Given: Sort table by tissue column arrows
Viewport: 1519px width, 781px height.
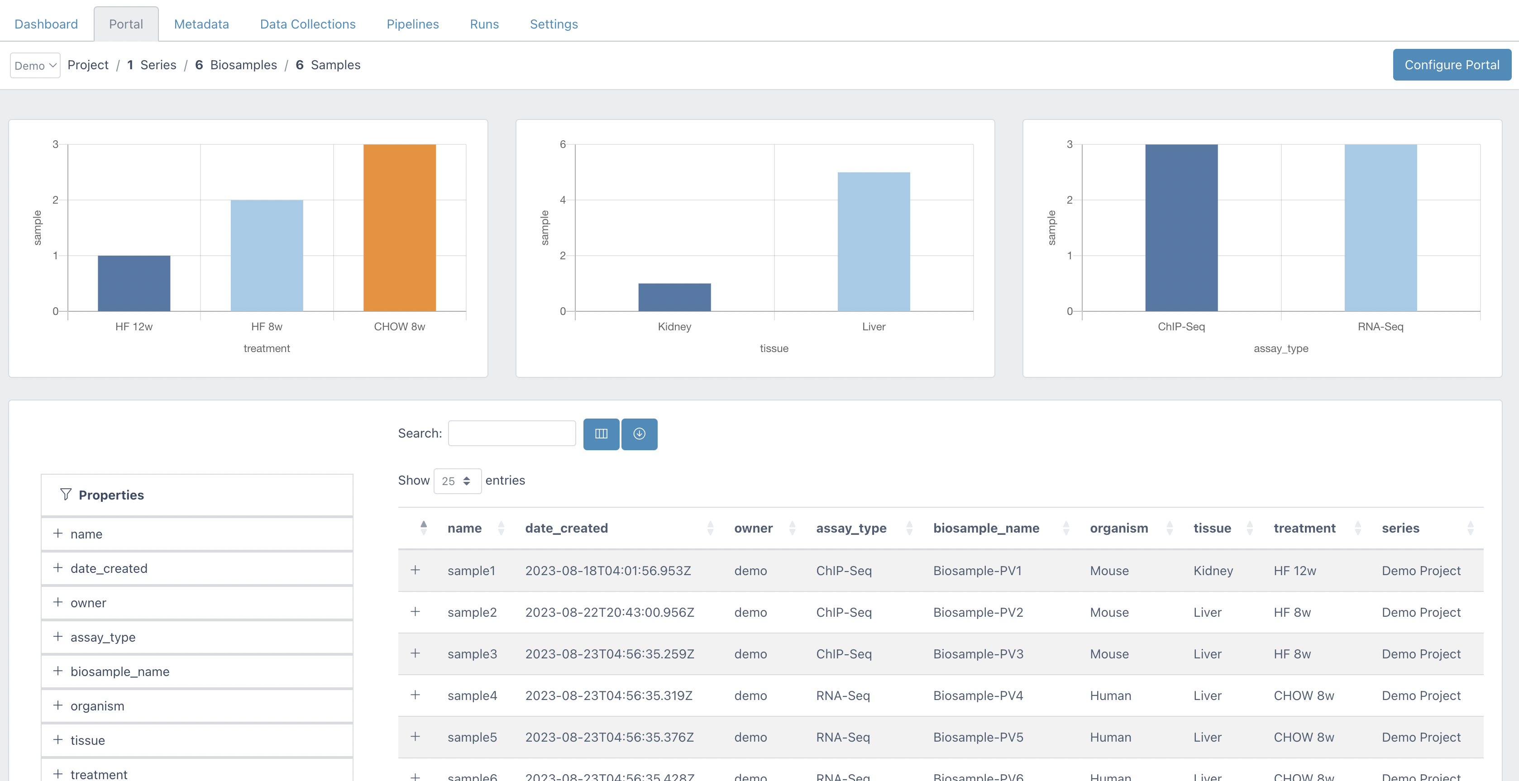Looking at the screenshot, I should point(1250,528).
